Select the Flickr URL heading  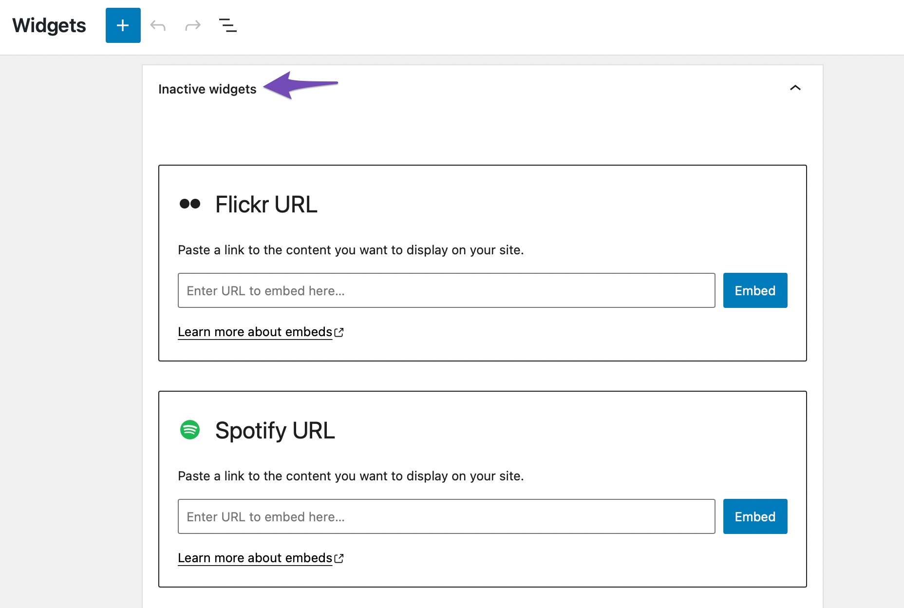(x=266, y=205)
